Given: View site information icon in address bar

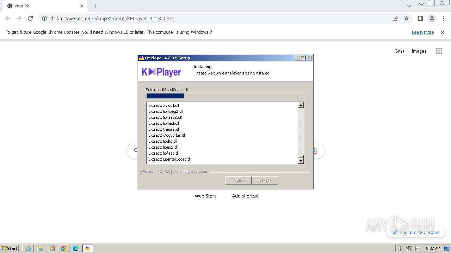Looking at the screenshot, I should click(44, 18).
